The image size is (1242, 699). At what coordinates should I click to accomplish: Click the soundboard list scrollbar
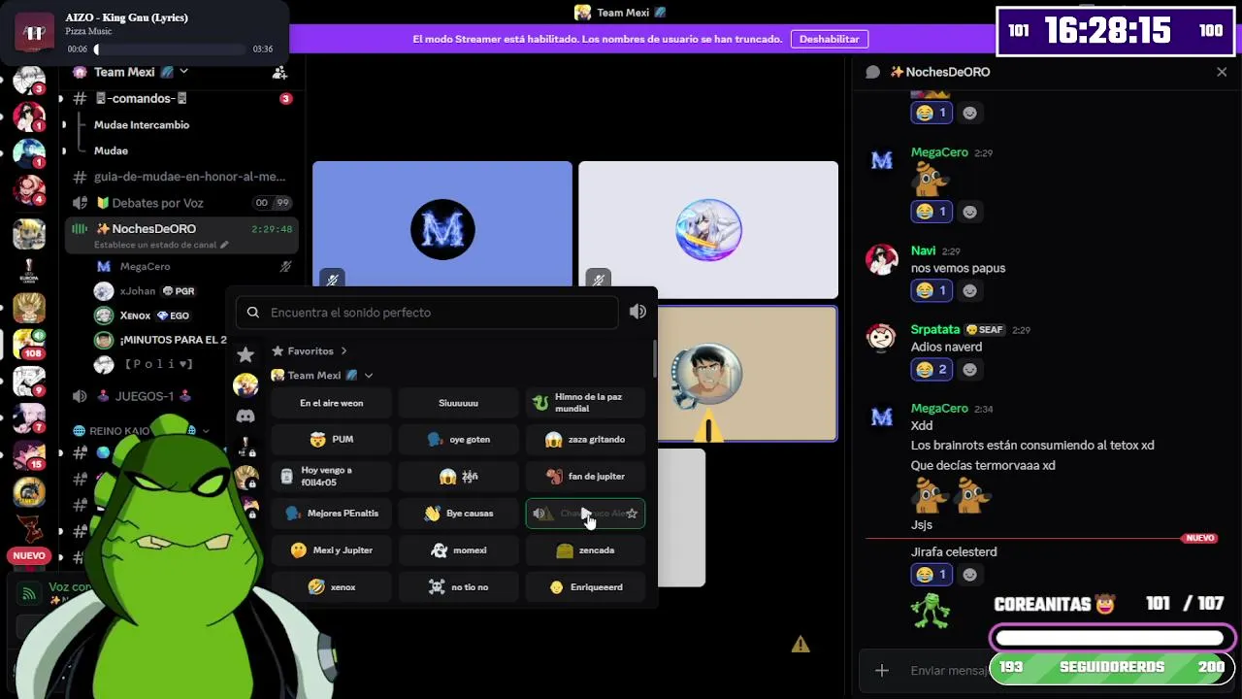(x=654, y=359)
